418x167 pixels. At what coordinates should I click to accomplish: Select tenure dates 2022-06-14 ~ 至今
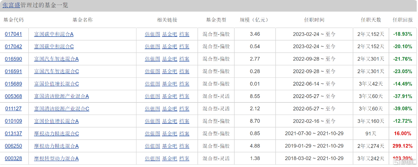tap(314, 84)
